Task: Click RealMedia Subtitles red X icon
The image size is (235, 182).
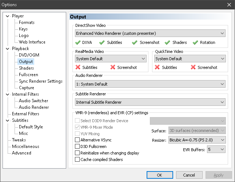Action: pos(78,67)
